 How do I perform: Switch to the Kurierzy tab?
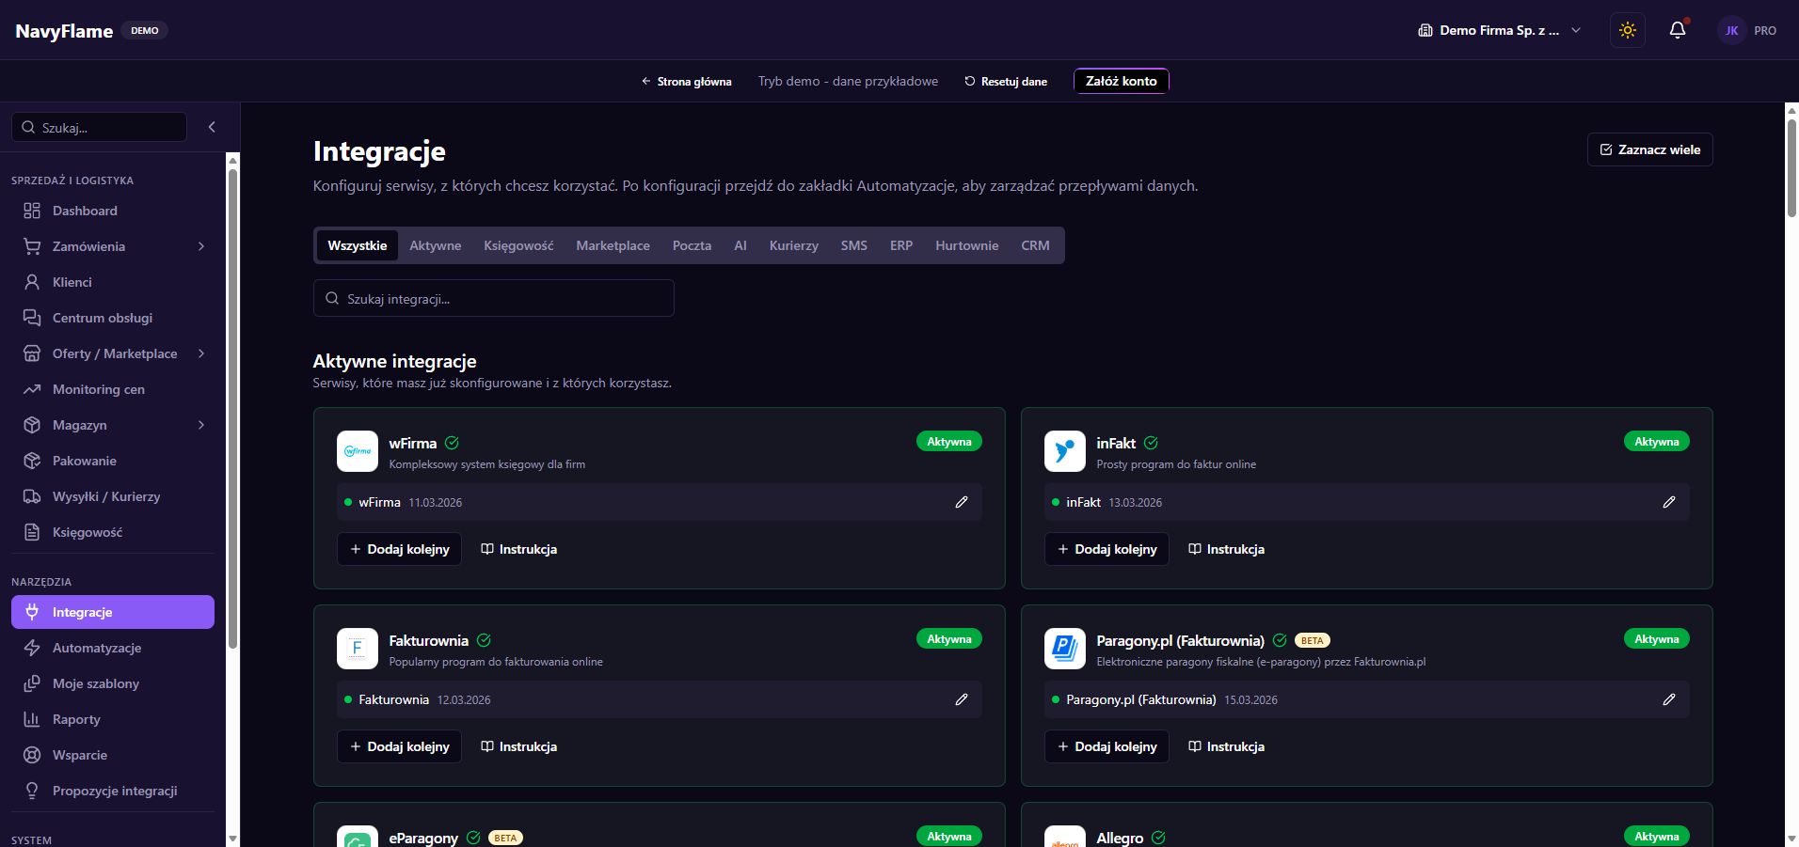(x=794, y=245)
